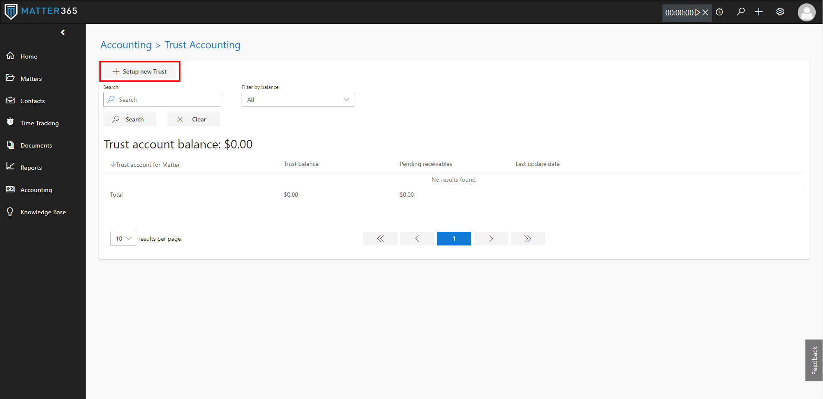
Task: Click the Search button
Action: (129, 119)
